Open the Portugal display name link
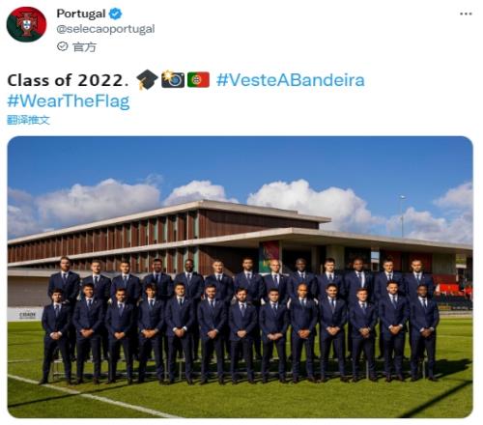Image resolution: width=483 pixels, height=425 pixels. (x=81, y=14)
